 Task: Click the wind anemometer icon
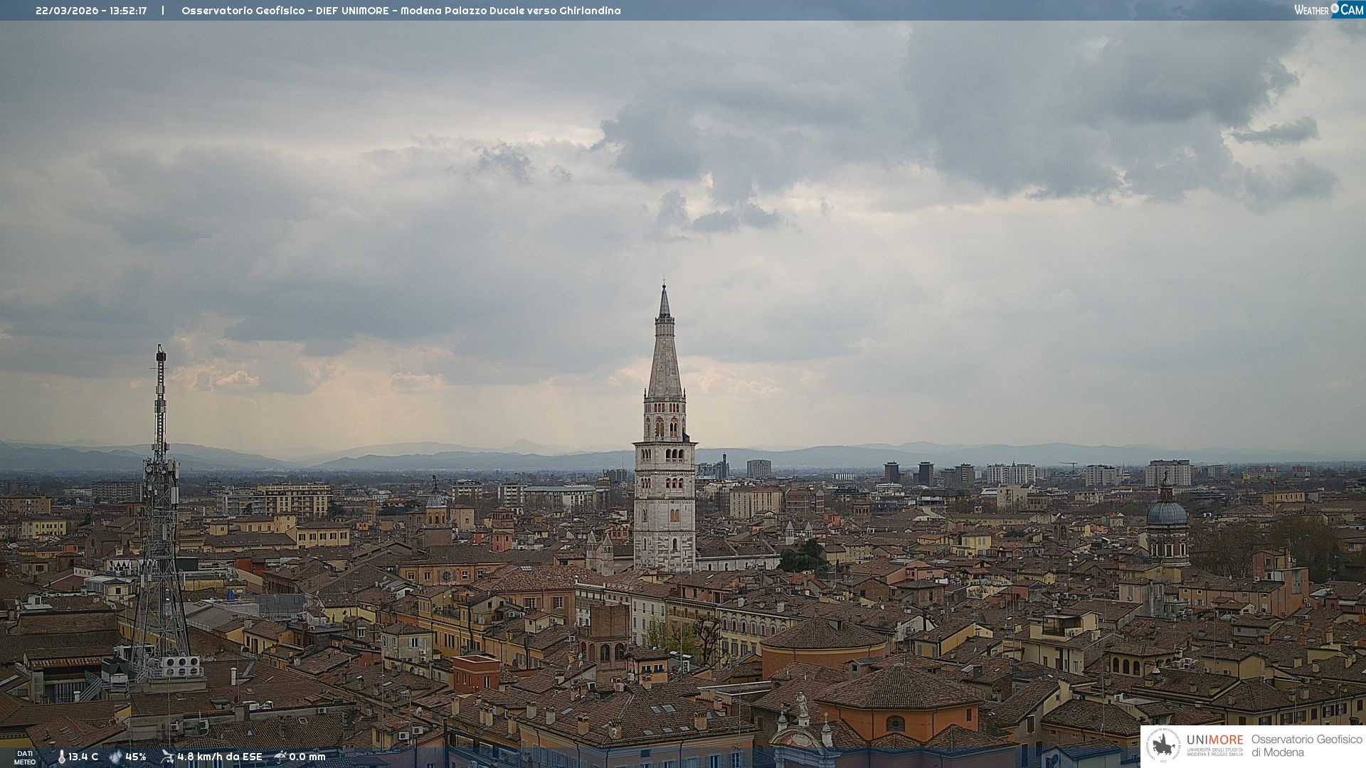167,757
